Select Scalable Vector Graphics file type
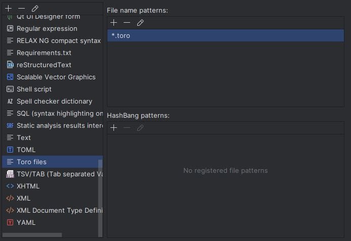 [56, 77]
